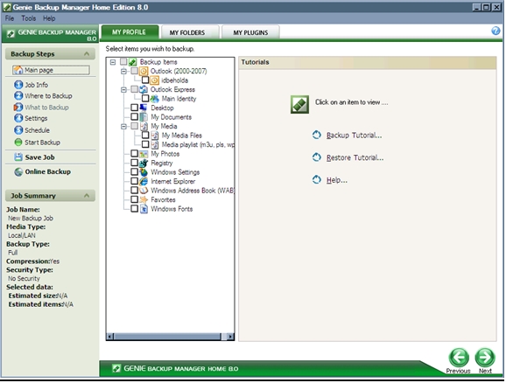Enable the Internet Explorer checkbox
This screenshot has height=383, width=506.
[134, 181]
